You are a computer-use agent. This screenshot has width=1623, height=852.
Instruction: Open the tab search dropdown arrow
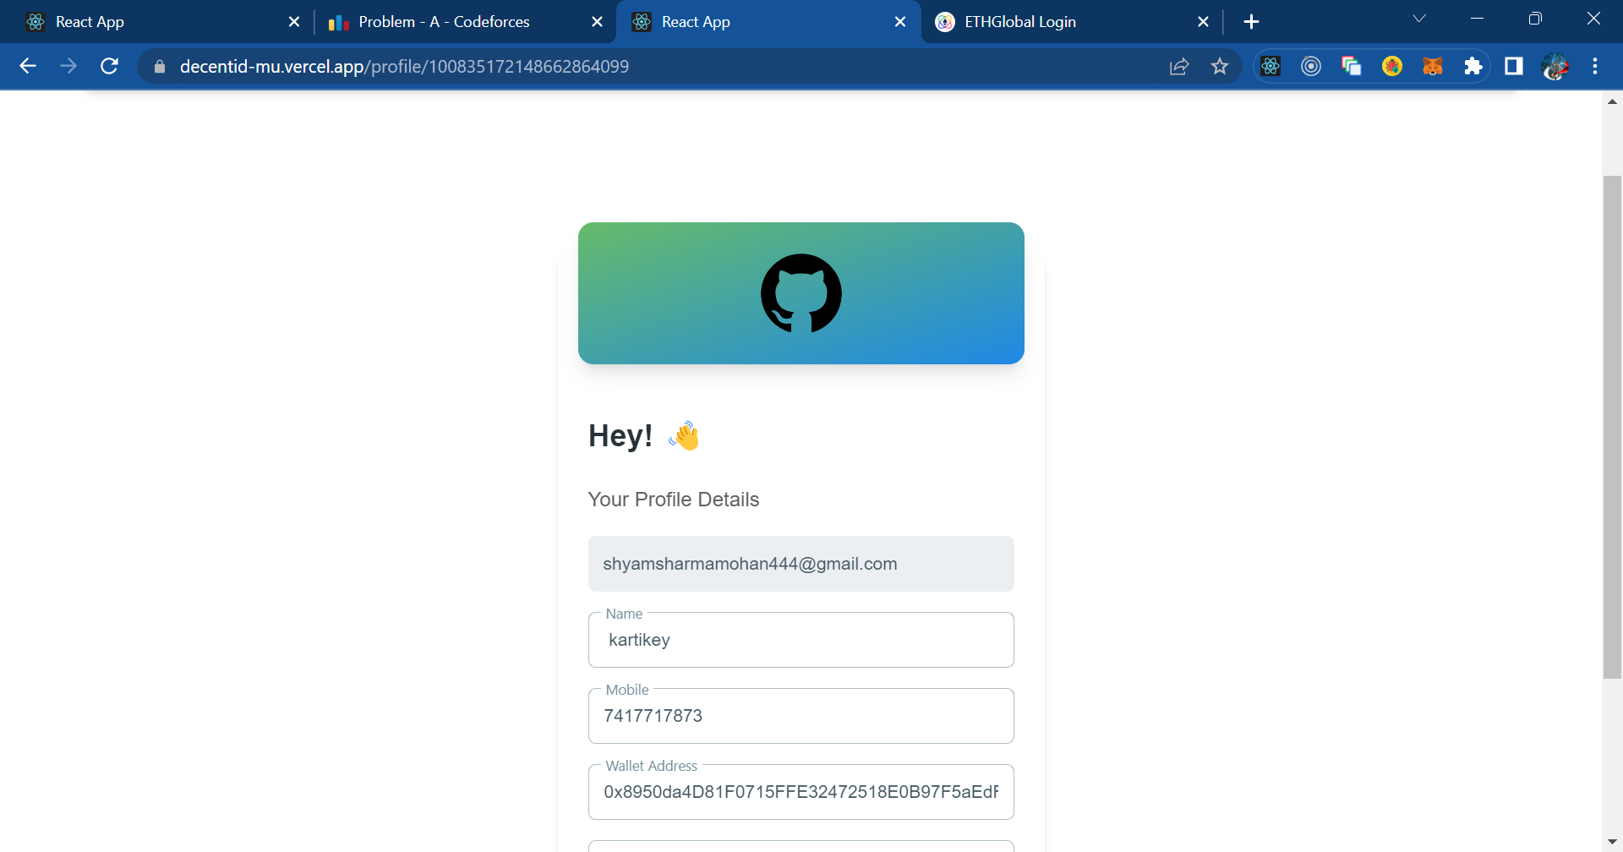click(x=1419, y=19)
